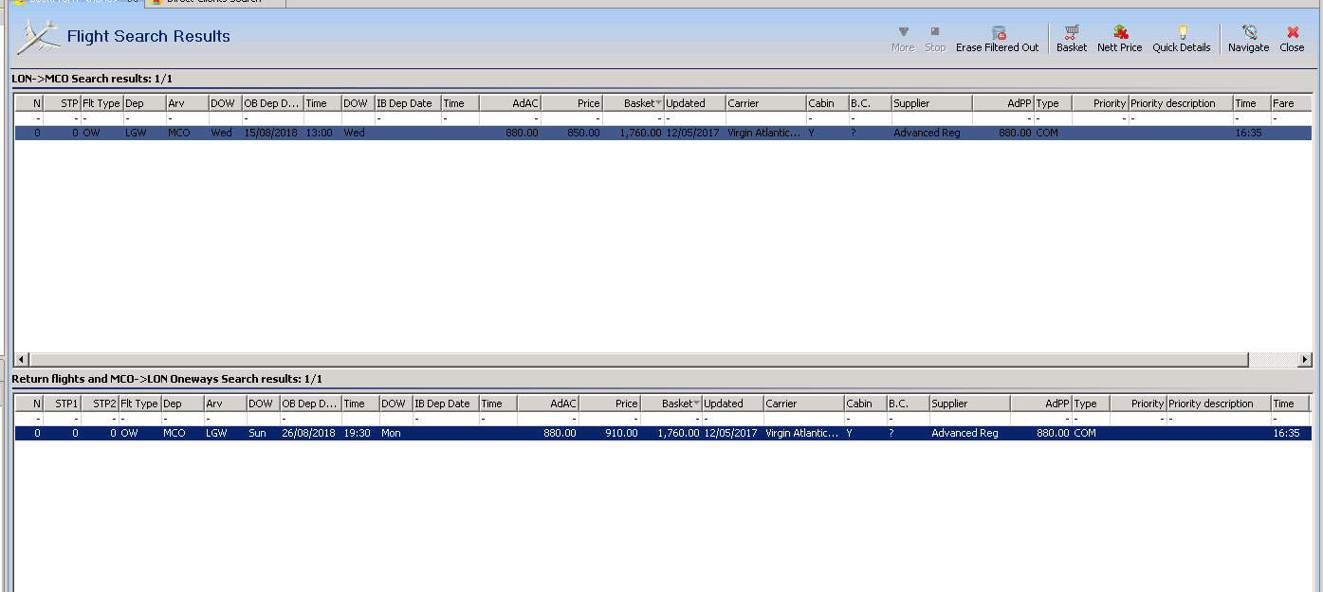Image resolution: width=1323 pixels, height=592 pixels.
Task: Click the Stop search icon
Action: click(x=935, y=31)
